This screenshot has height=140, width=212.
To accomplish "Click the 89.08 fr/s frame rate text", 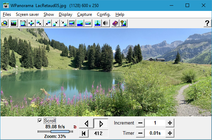I will tap(55, 127).
